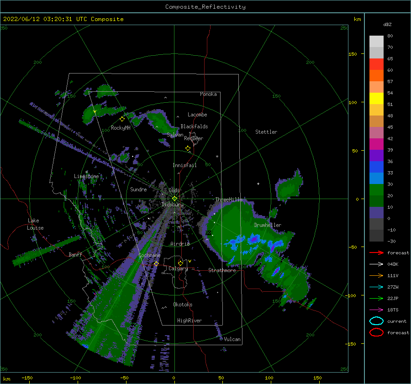Click the ThreeHills city label
The width and height of the screenshot is (411, 384).
click(x=229, y=200)
